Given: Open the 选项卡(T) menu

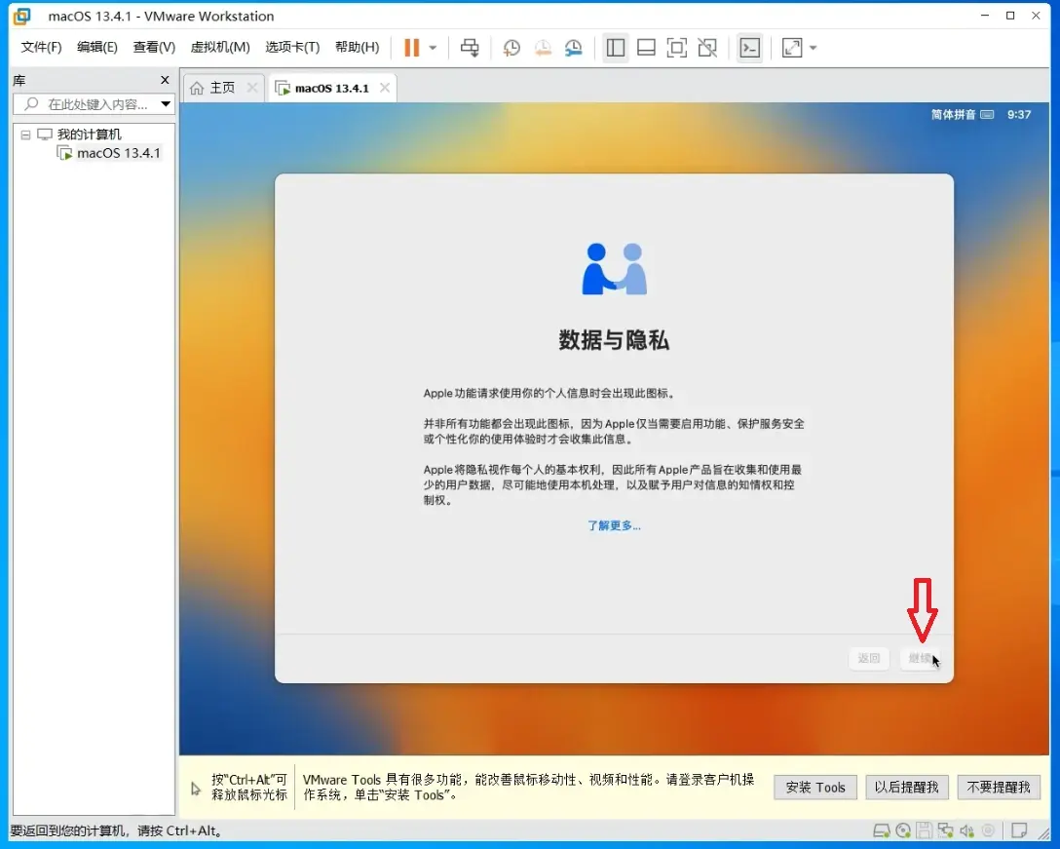Looking at the screenshot, I should point(292,47).
